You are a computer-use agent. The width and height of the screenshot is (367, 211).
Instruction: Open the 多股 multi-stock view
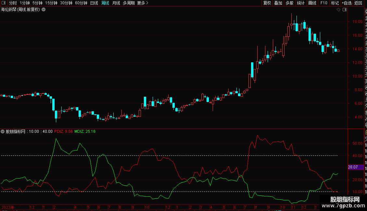289,3
